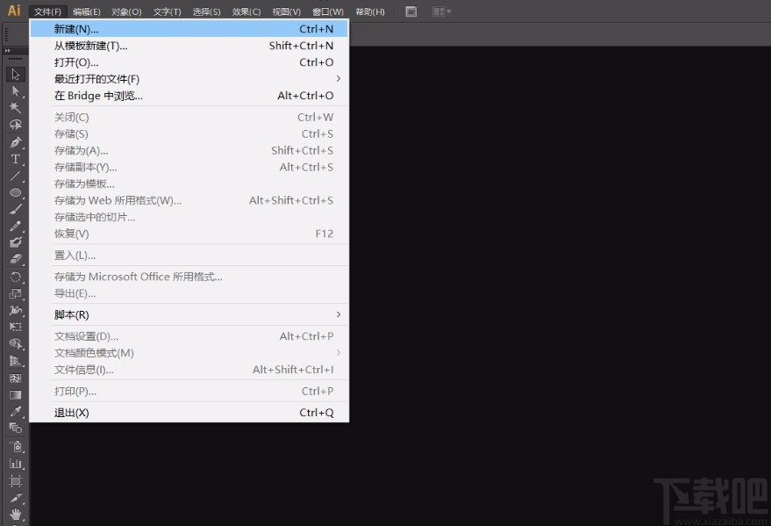Image resolution: width=771 pixels, height=526 pixels.
Task: Open Adobe Bridge via the Br icon
Action: tap(411, 11)
